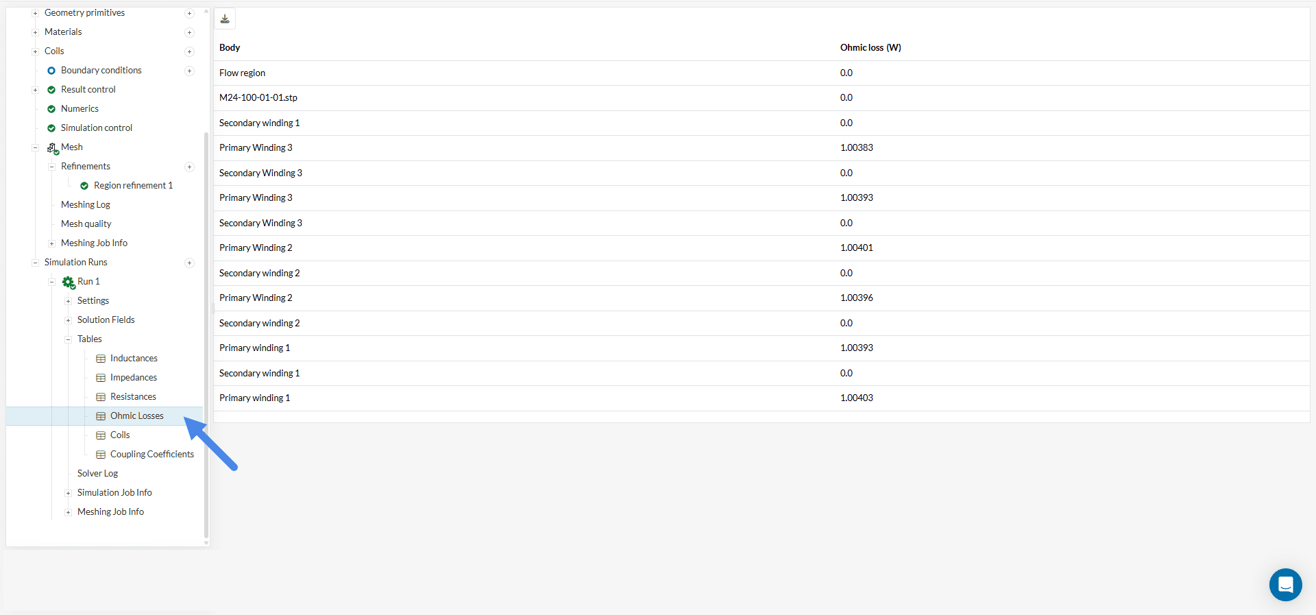Select Region refinement 1
1316x615 pixels.
133,186
